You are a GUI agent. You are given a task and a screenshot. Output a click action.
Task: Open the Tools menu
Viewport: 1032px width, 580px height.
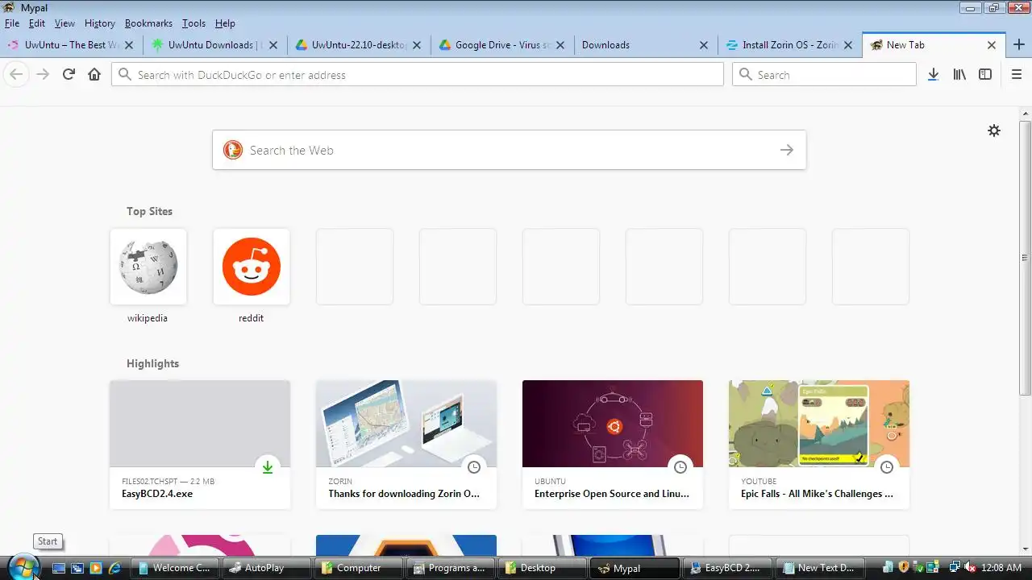pos(193,23)
